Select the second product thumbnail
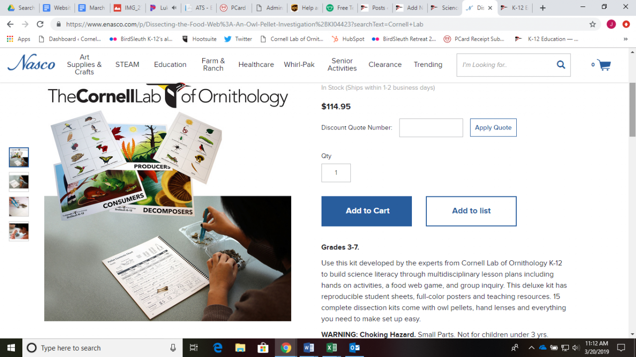 (x=19, y=182)
